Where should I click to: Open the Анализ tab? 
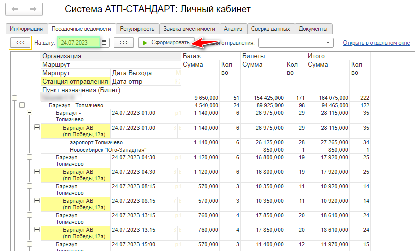tap(233, 29)
